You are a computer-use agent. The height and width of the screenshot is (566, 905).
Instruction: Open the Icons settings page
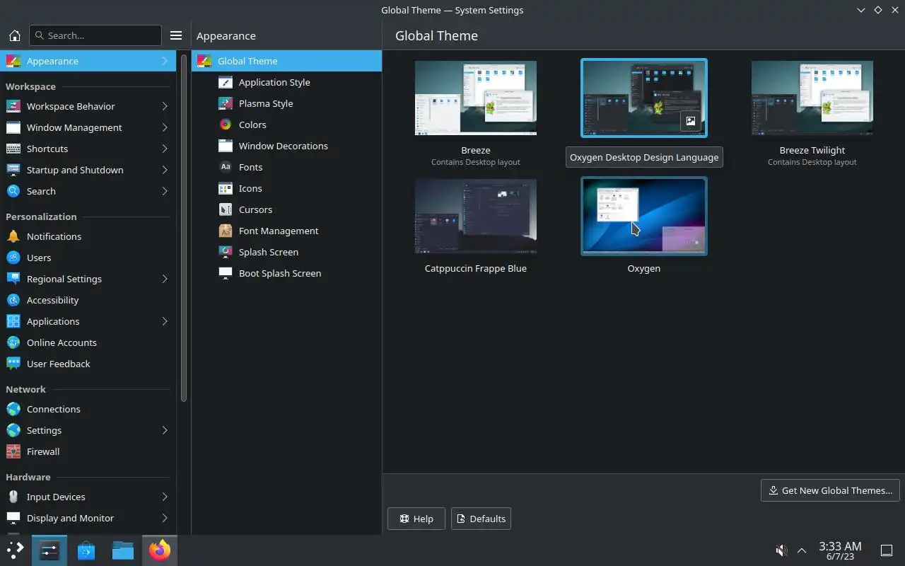click(x=286, y=188)
